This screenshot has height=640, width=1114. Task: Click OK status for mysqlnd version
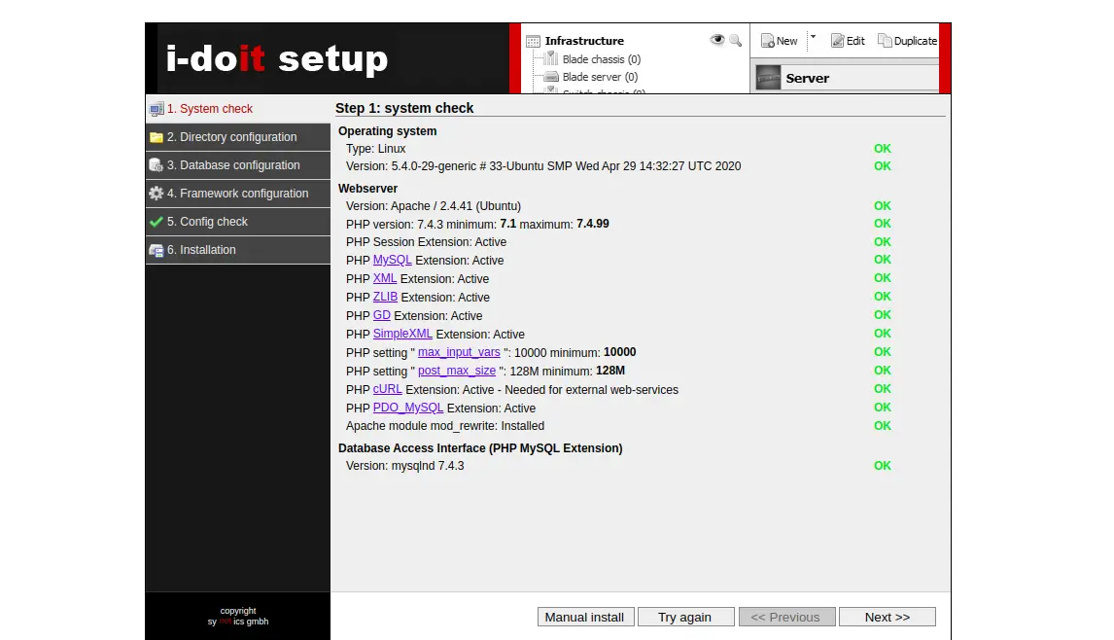click(883, 466)
